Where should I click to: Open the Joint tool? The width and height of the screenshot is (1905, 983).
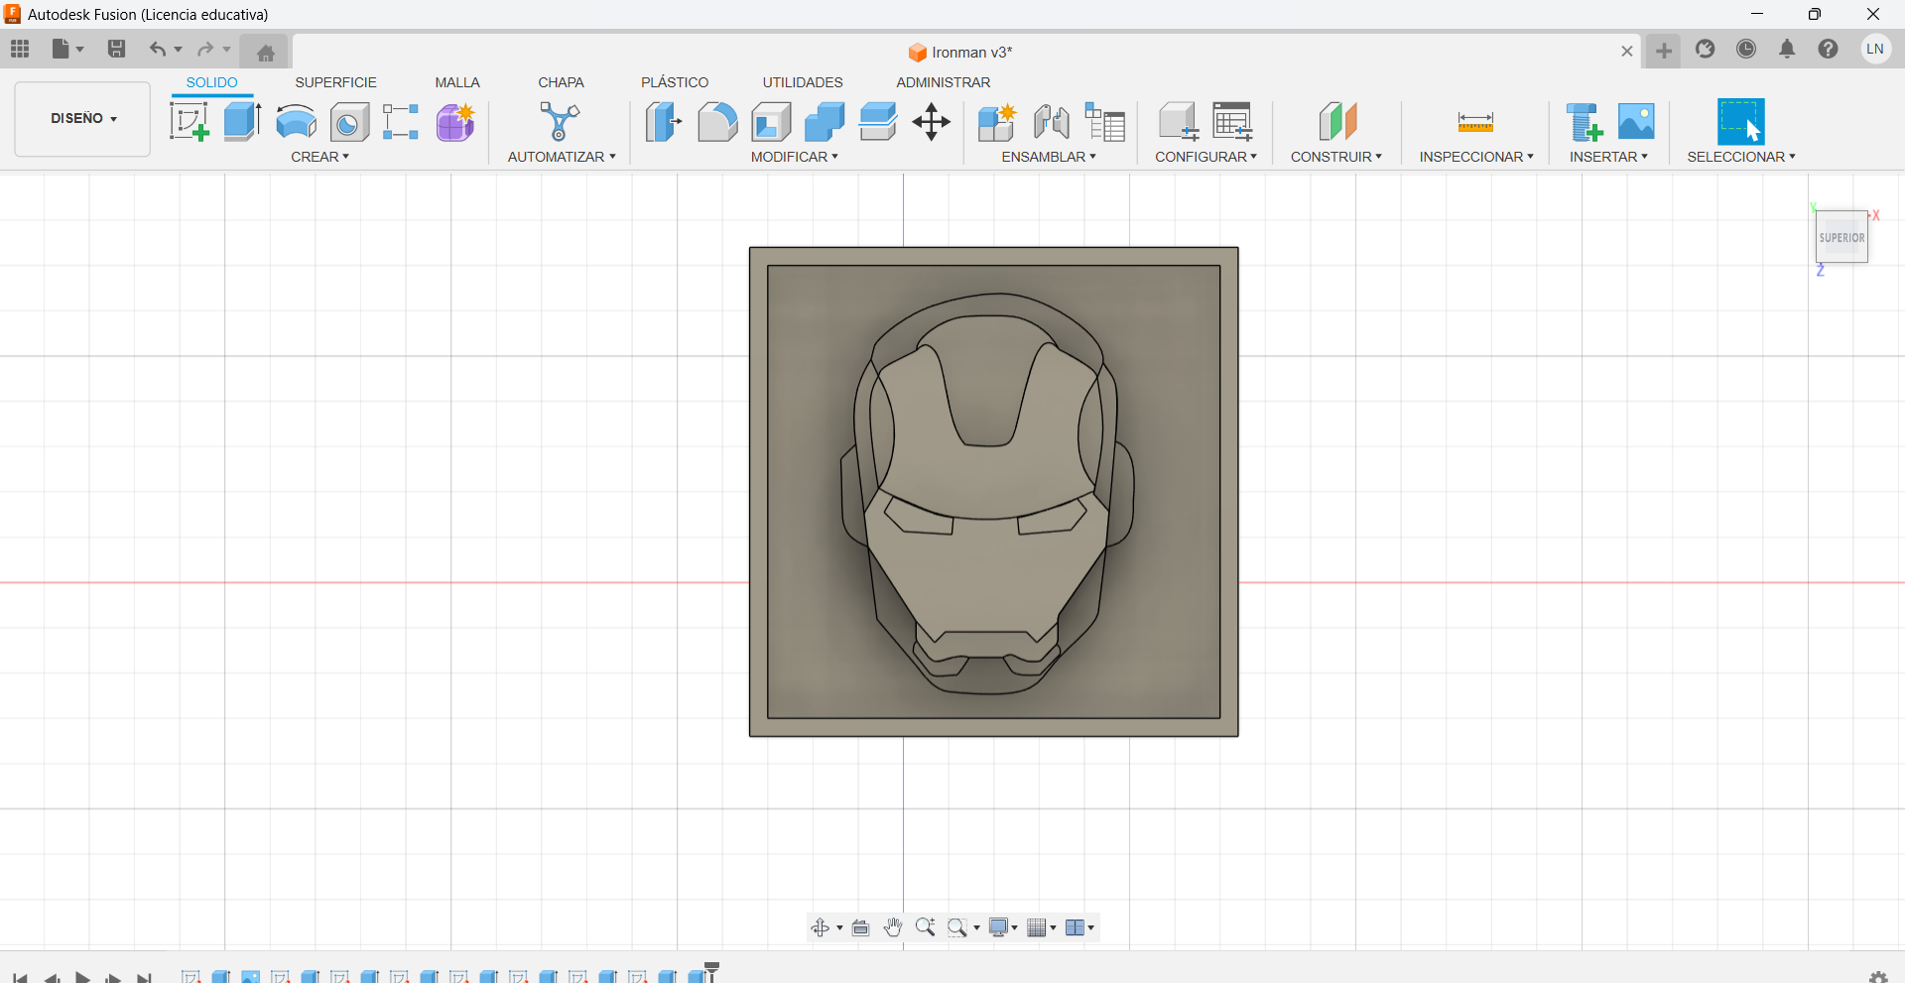pyautogui.click(x=1051, y=122)
